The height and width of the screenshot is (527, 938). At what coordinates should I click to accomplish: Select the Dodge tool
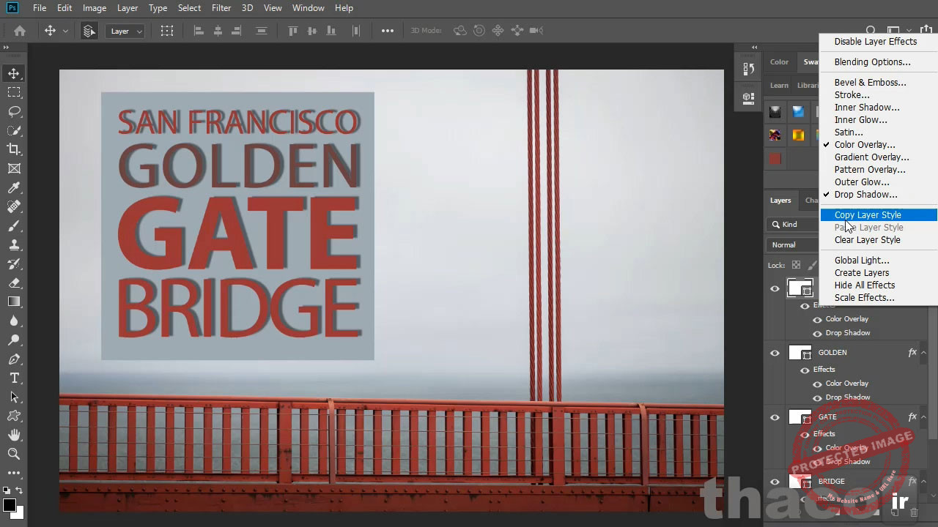point(14,340)
